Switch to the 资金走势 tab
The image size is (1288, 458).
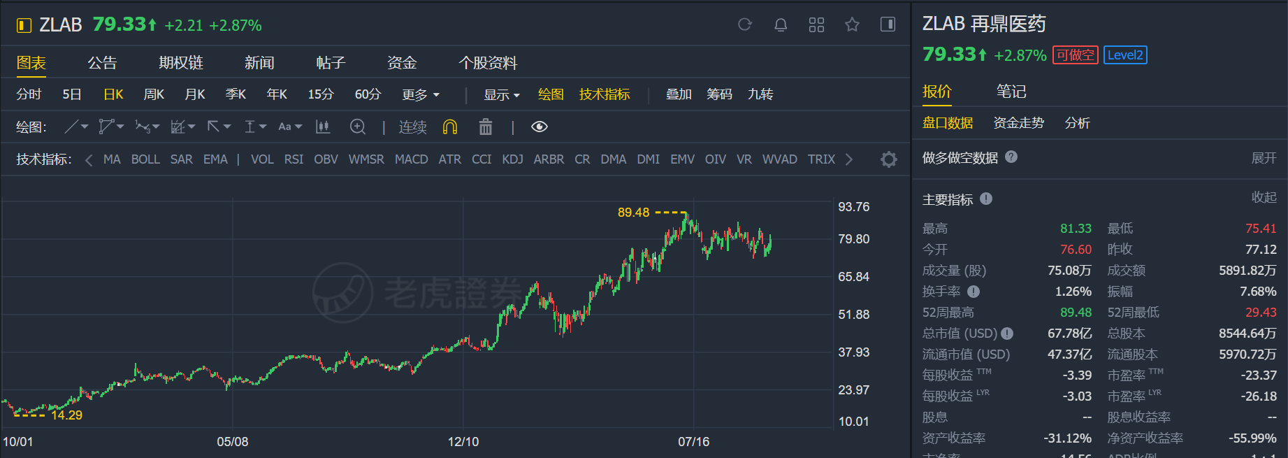[1018, 123]
